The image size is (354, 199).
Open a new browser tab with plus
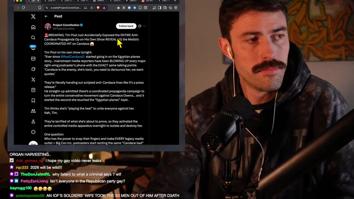pos(175,1)
